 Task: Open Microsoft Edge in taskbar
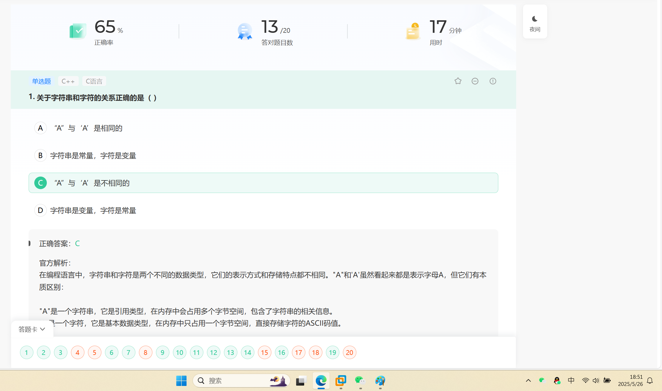pos(321,381)
